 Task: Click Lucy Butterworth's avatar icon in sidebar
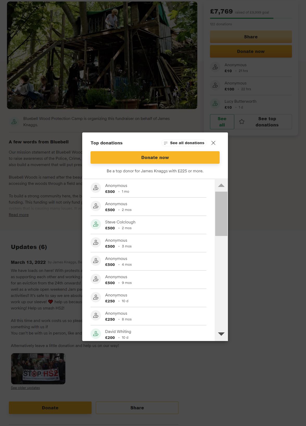pyautogui.click(x=215, y=104)
